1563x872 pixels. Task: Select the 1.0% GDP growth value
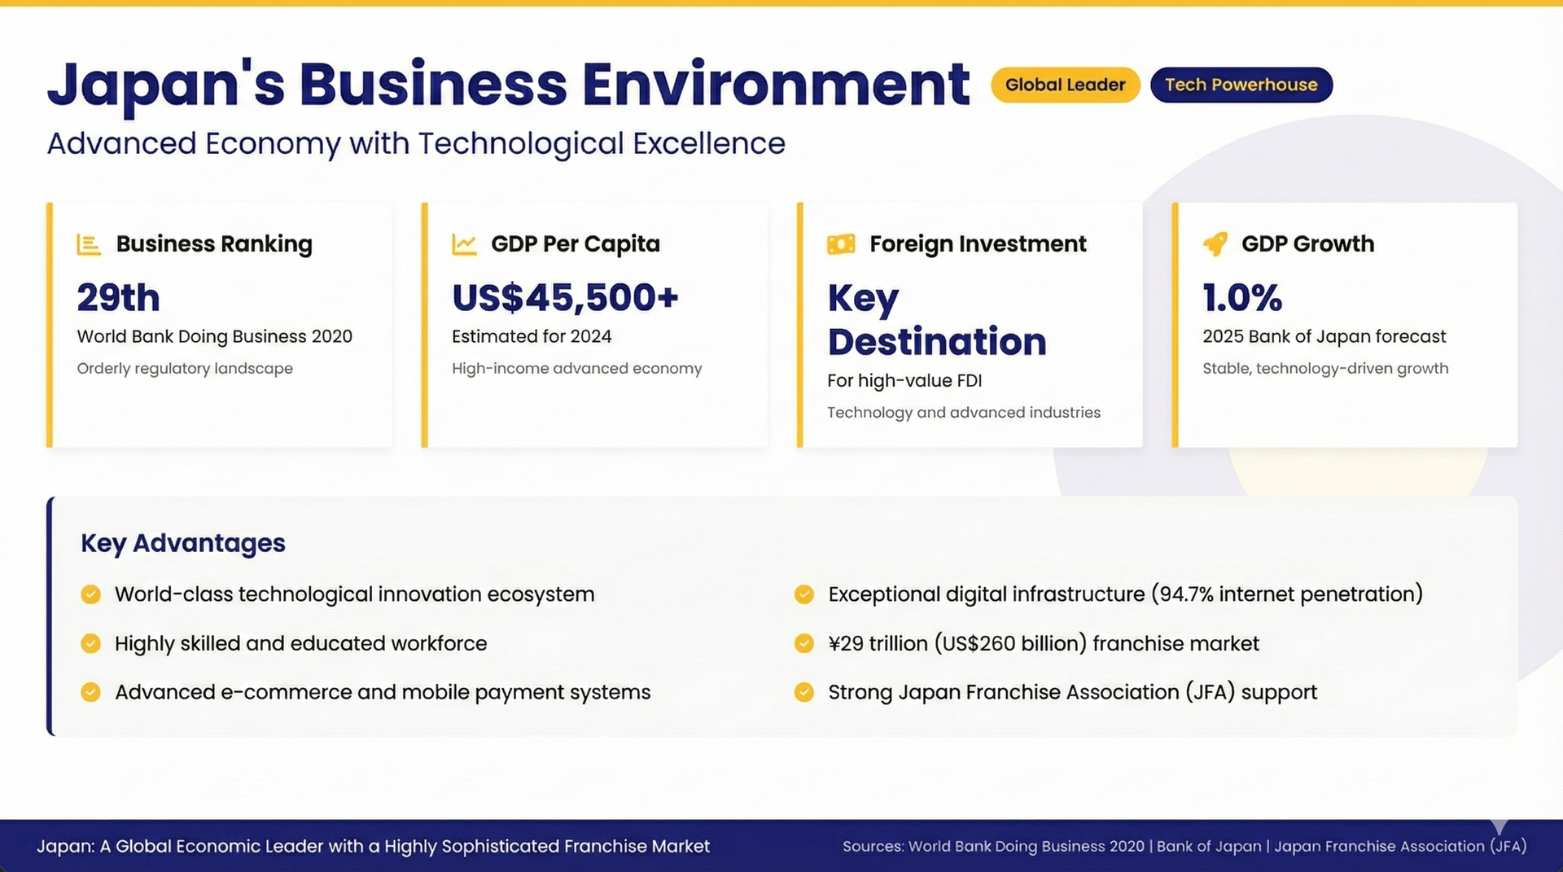point(1242,298)
